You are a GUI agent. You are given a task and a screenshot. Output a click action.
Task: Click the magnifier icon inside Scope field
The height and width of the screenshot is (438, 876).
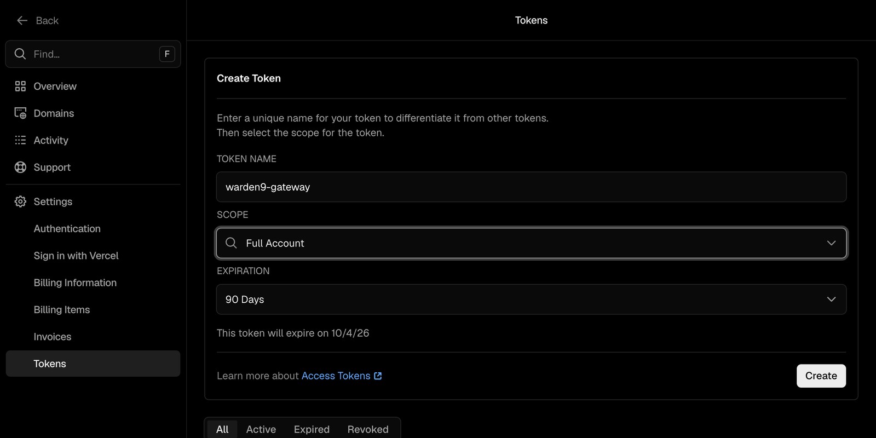click(231, 243)
